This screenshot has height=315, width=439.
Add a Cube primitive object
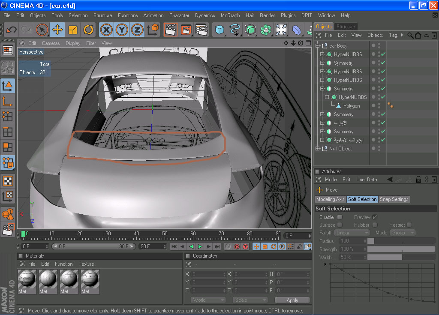tap(219, 30)
